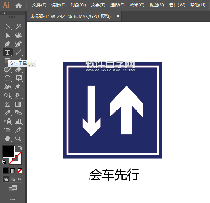This screenshot has width=210, height=203.
Task: Select the Slice tool
Action: (18, 130)
